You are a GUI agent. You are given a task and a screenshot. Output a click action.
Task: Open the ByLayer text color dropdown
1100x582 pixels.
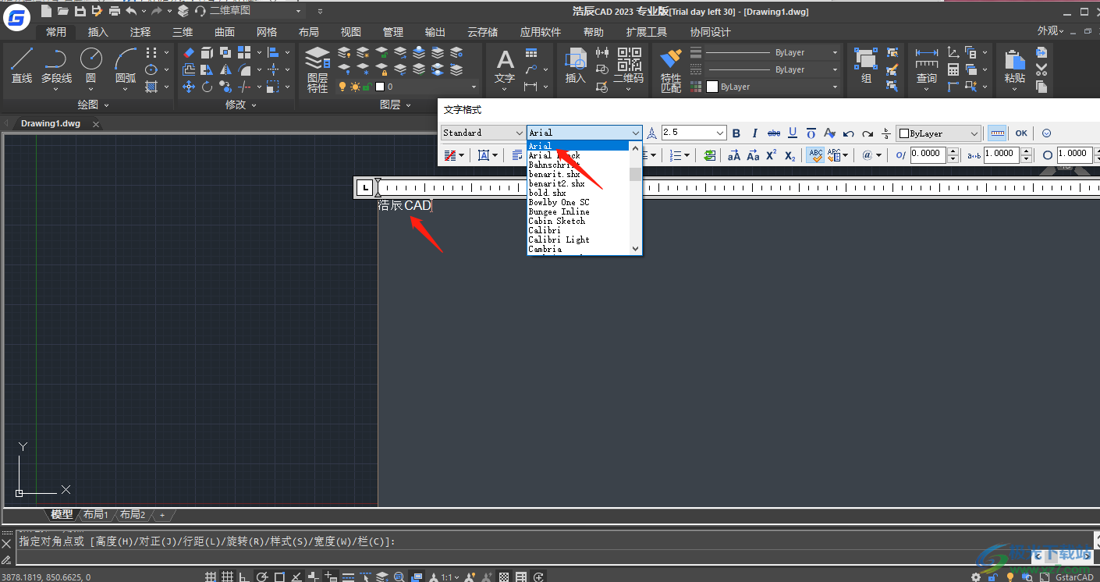coord(939,133)
